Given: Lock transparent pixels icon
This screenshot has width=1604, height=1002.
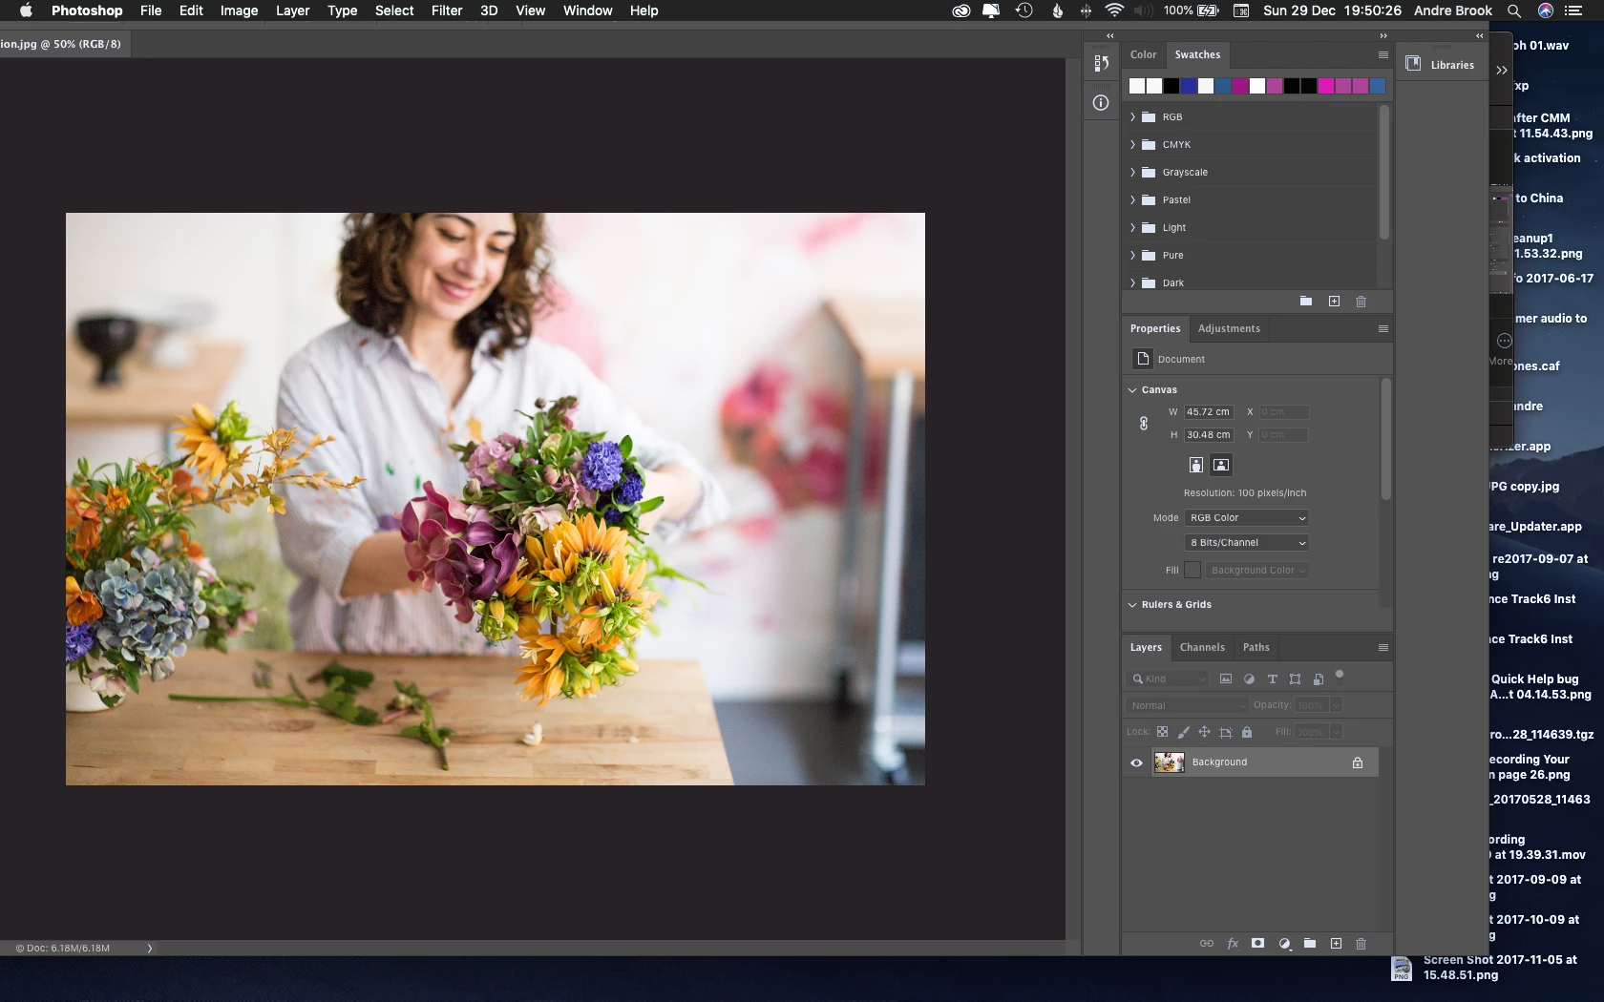Looking at the screenshot, I should tap(1162, 732).
